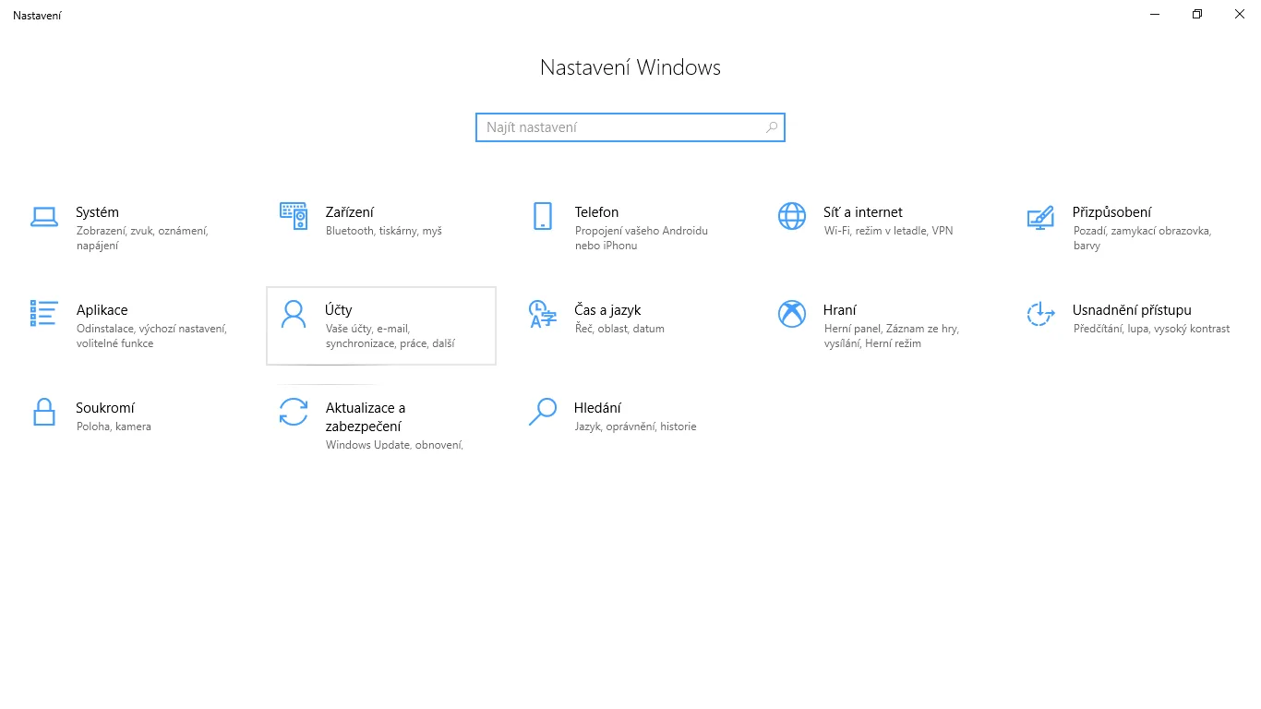Select the Hledání magnifier icon
The height and width of the screenshot is (709, 1261).
click(x=543, y=412)
